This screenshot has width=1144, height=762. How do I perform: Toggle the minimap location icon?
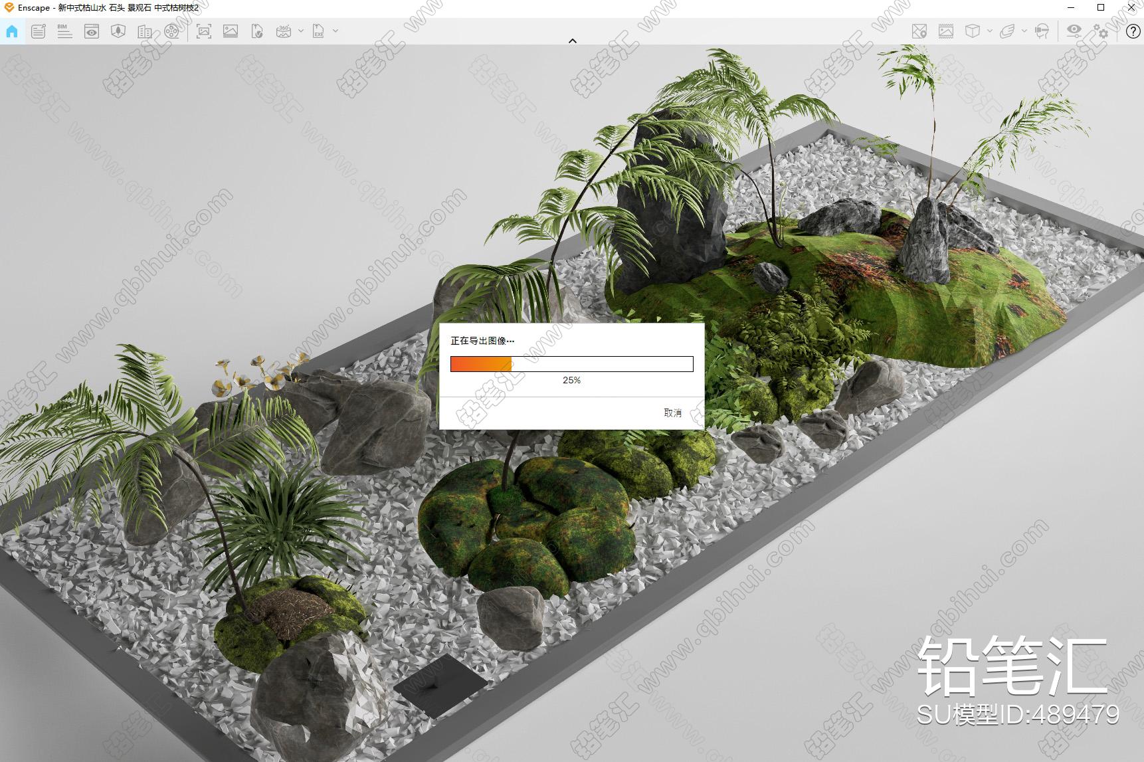[919, 31]
